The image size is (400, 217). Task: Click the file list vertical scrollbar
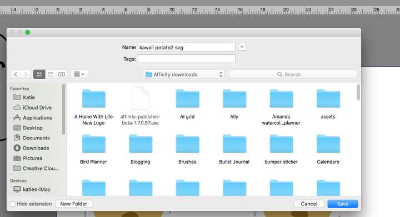(x=358, y=92)
